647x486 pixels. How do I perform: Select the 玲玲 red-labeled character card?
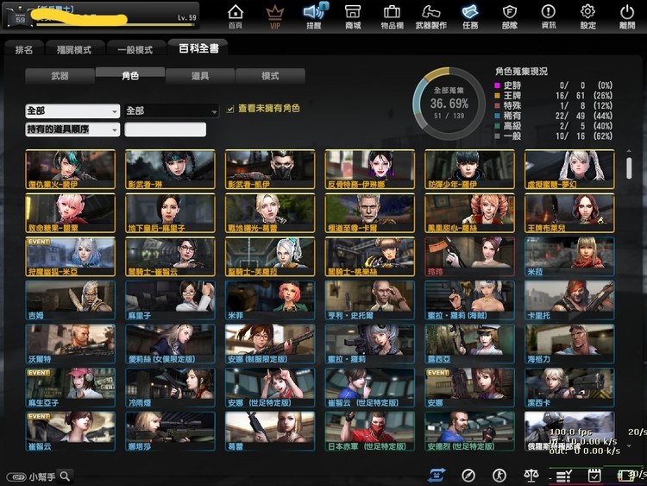pyautogui.click(x=469, y=257)
